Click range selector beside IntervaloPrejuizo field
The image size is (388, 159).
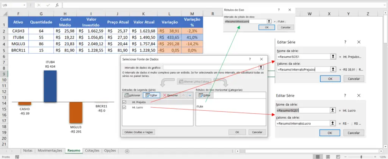pos(333,69)
